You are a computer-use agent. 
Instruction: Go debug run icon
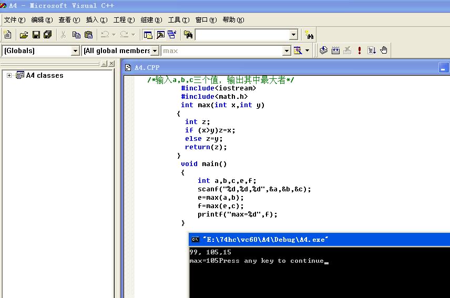371,50
